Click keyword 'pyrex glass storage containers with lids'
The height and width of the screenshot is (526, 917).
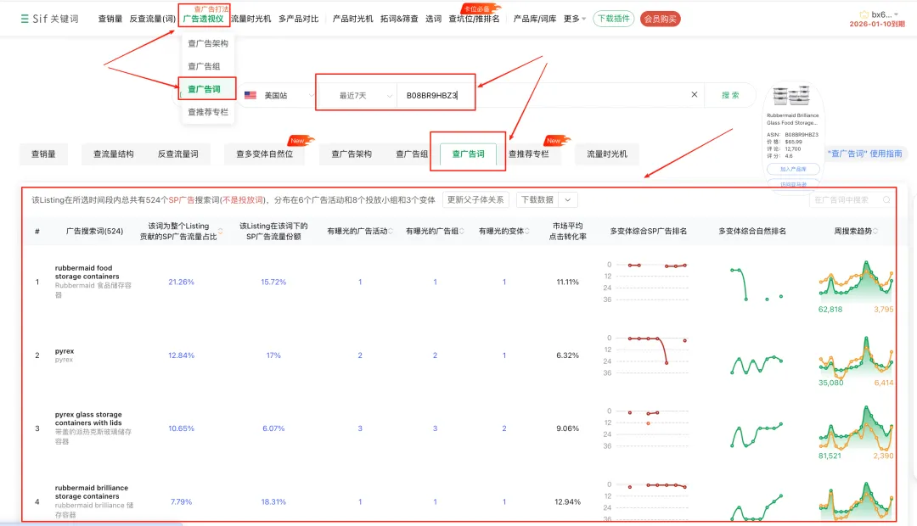click(88, 418)
